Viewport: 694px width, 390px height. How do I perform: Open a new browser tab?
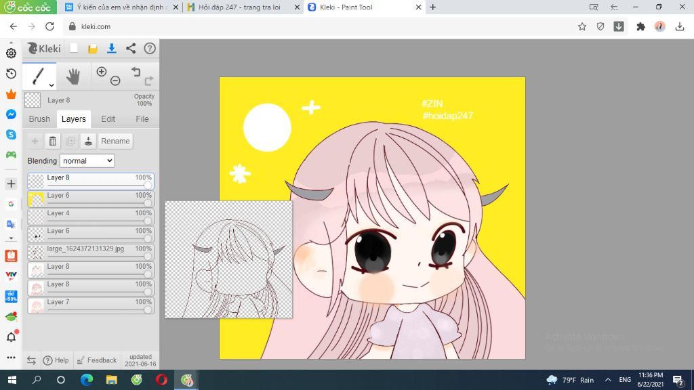click(433, 7)
